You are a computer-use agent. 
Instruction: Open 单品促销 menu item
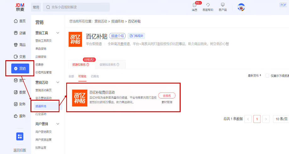[x=41, y=49]
